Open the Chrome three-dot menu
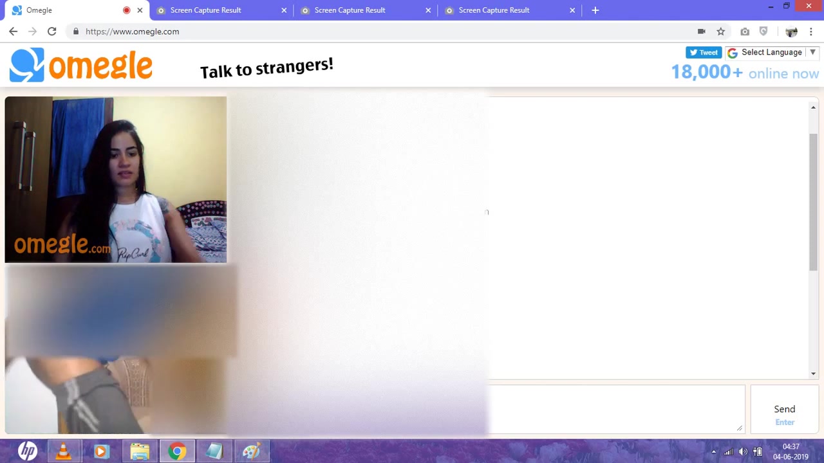The width and height of the screenshot is (824, 463). click(811, 32)
